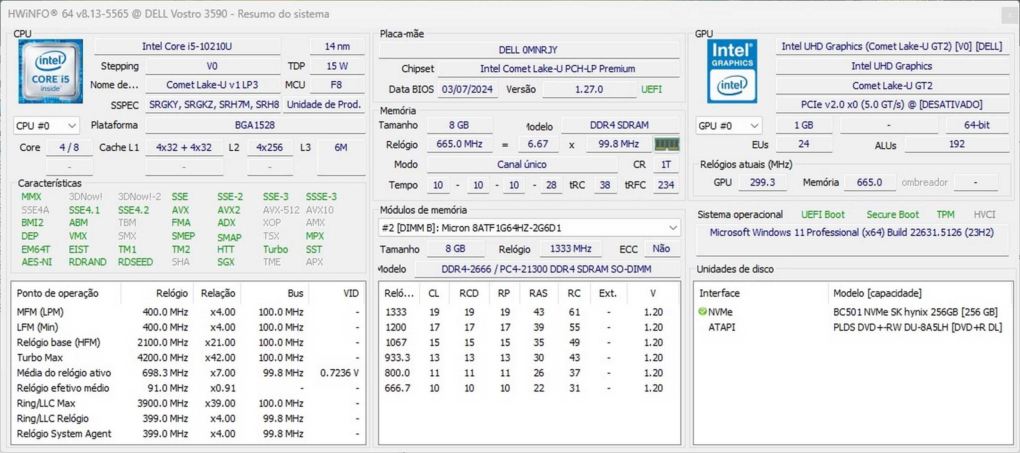Click the greyed HVCI indicator
Viewport: 1020px width, 453px height.
(x=984, y=214)
